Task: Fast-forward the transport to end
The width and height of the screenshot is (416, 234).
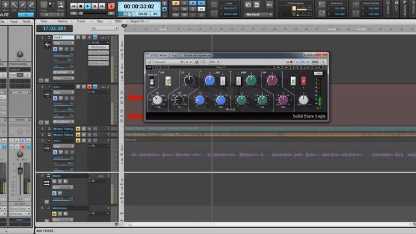Action: pyautogui.click(x=102, y=6)
